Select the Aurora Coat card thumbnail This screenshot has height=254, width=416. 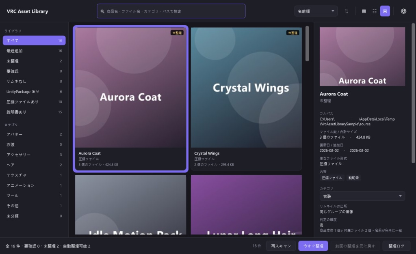pos(130,87)
